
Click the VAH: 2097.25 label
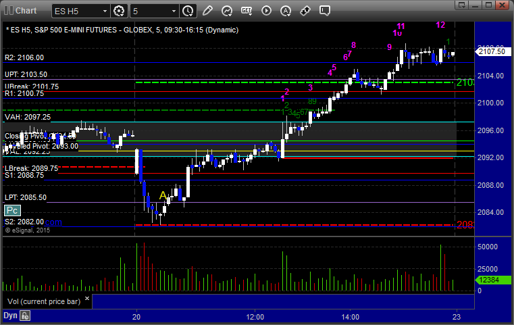click(x=28, y=117)
